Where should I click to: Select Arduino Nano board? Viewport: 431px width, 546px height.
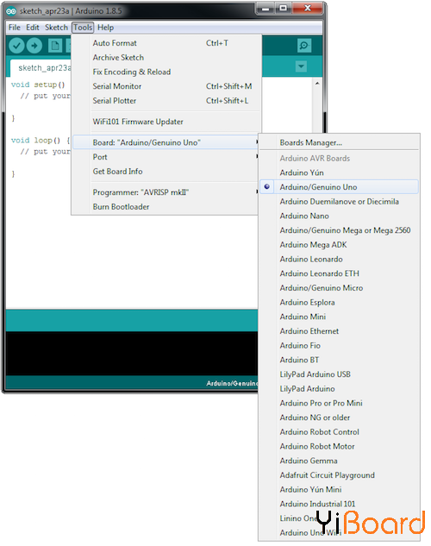pyautogui.click(x=339, y=216)
